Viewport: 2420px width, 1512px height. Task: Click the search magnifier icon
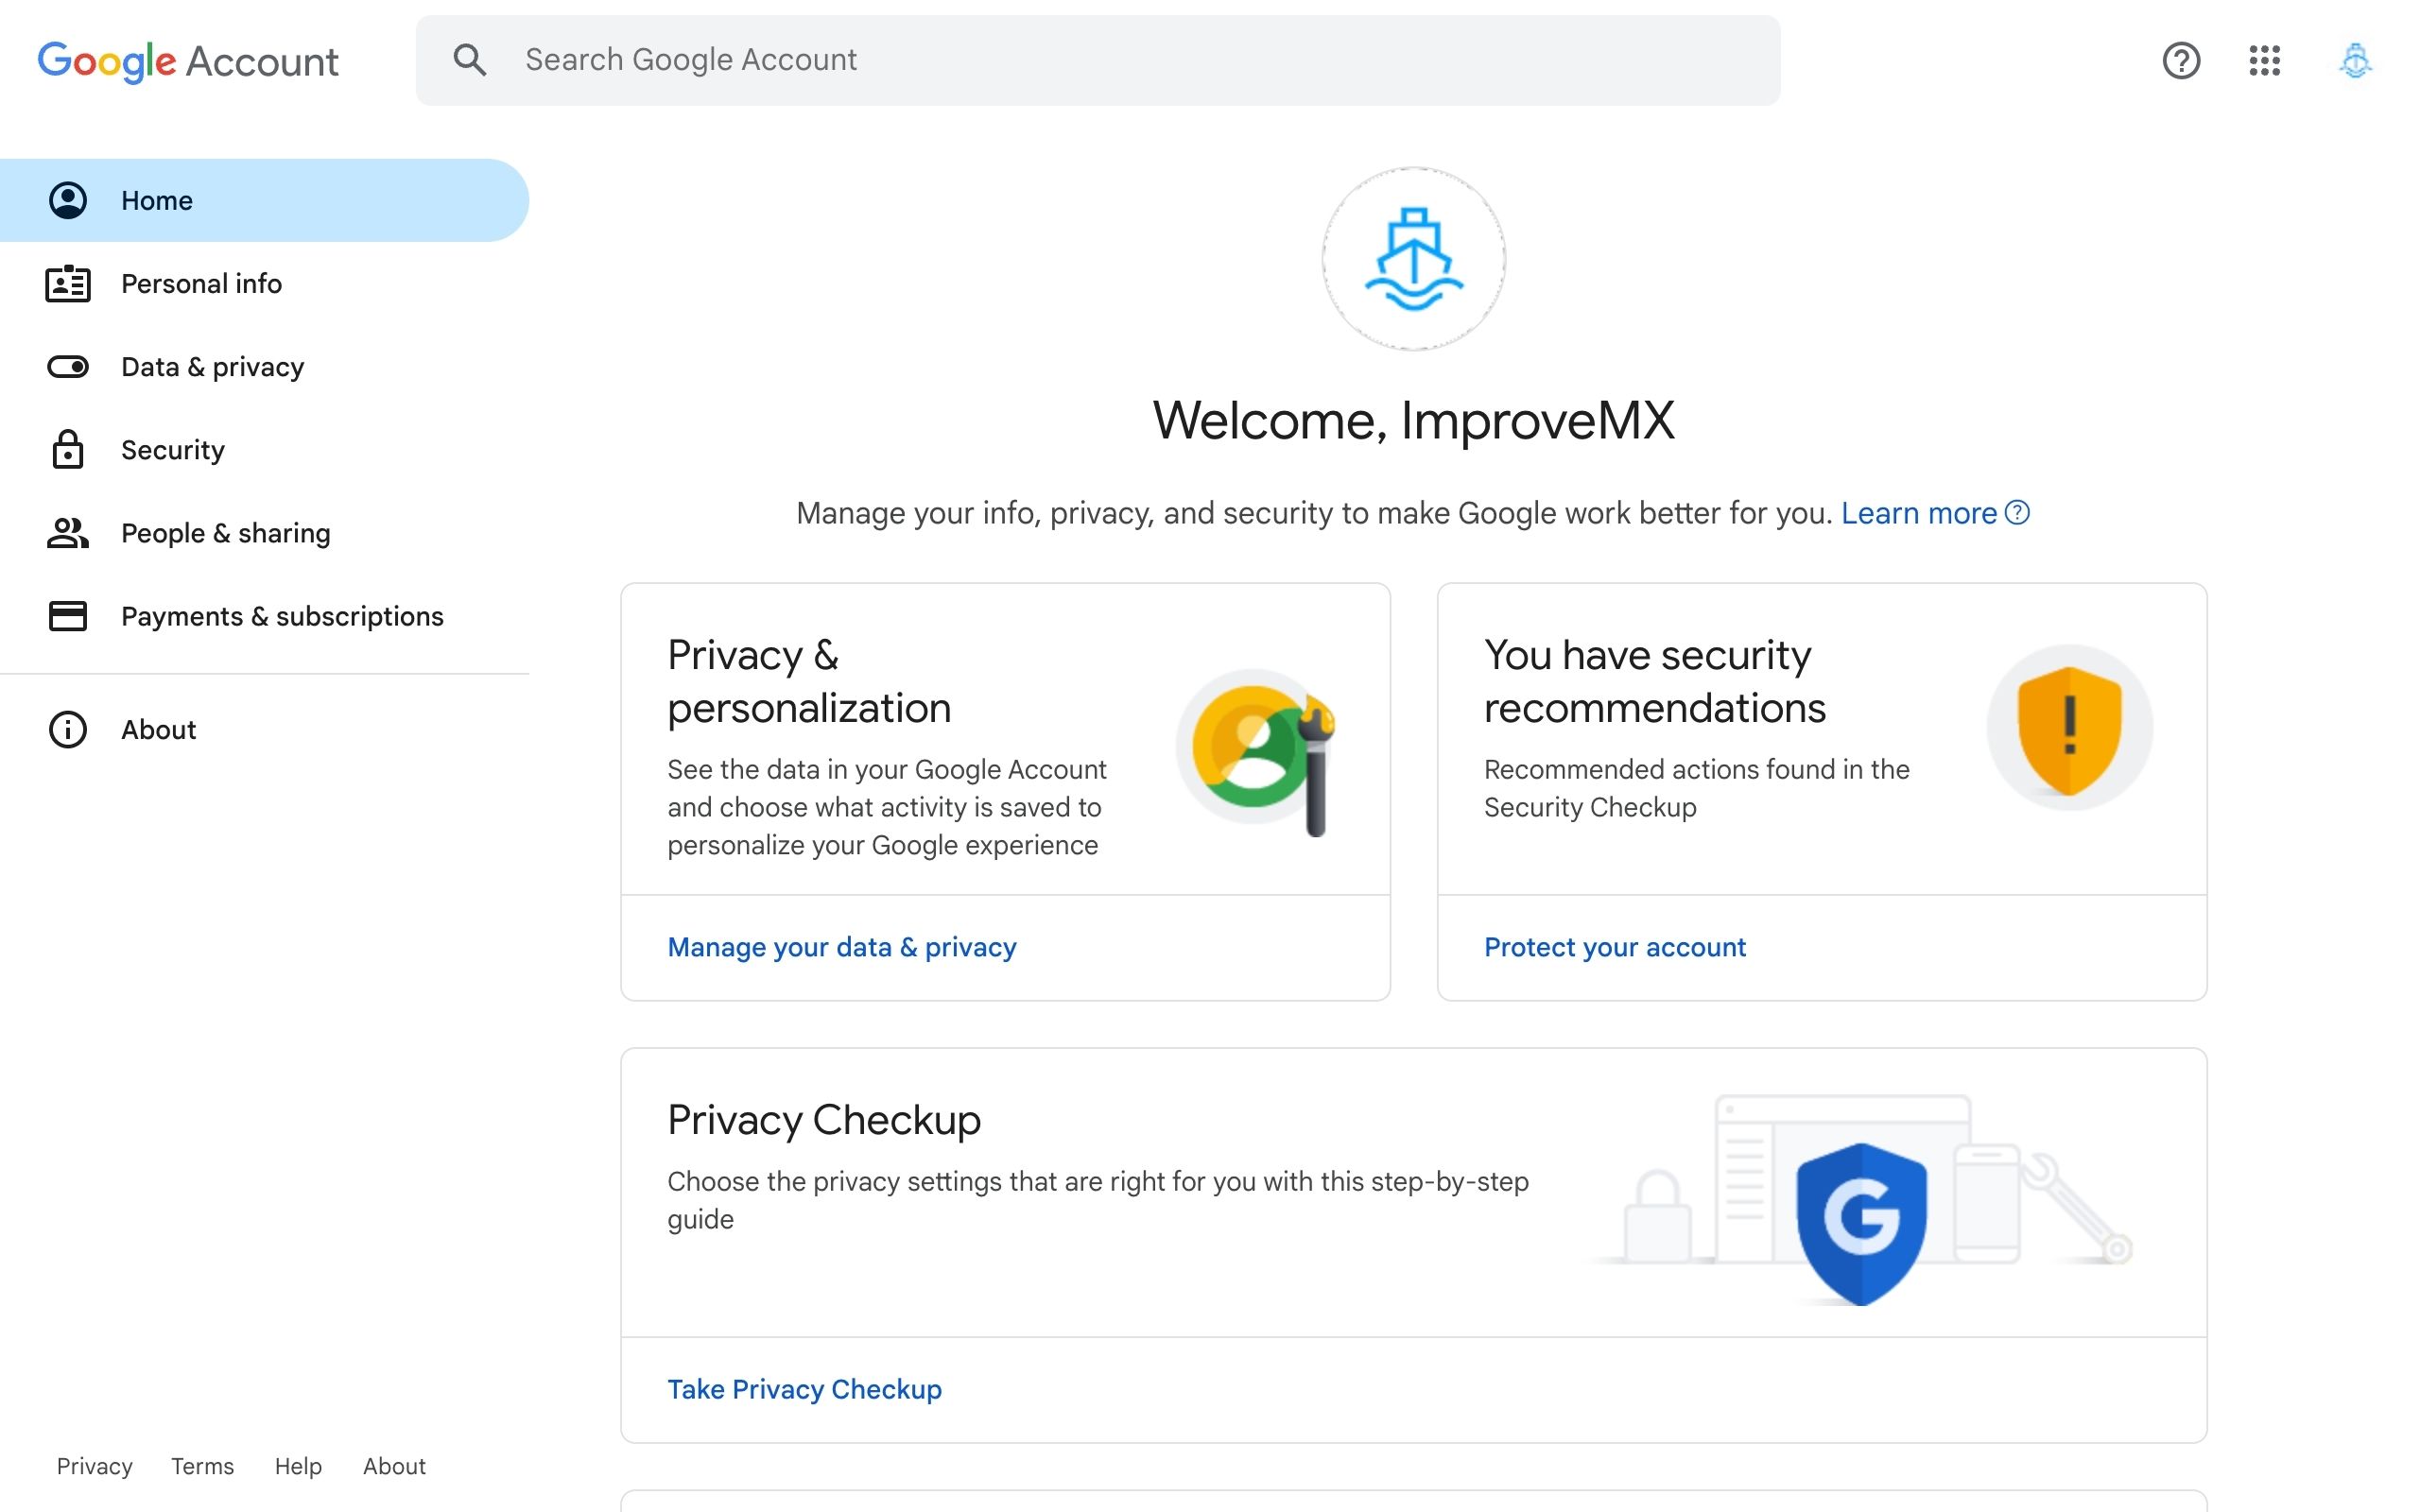(x=469, y=60)
